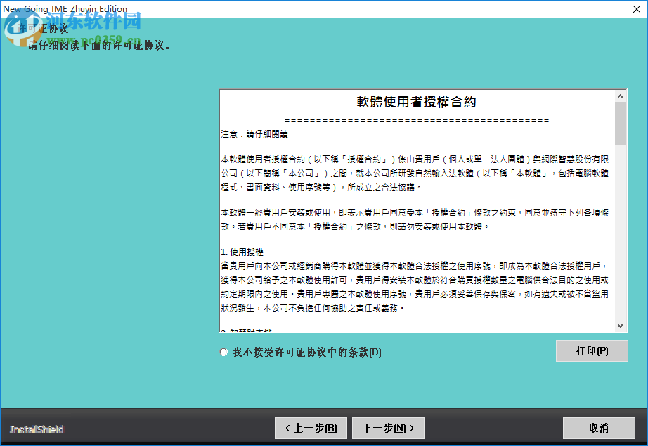The image size is (648, 446).
Task: Click the license text scrollbar thumb
Action: click(620, 124)
